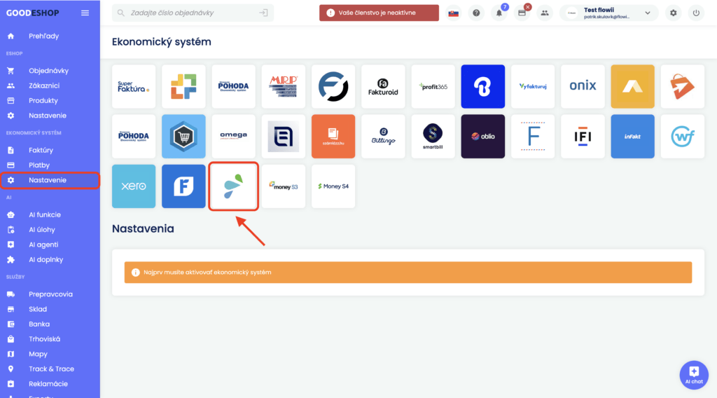Pick the money S3 tile
The height and width of the screenshot is (398, 717).
pos(283,186)
